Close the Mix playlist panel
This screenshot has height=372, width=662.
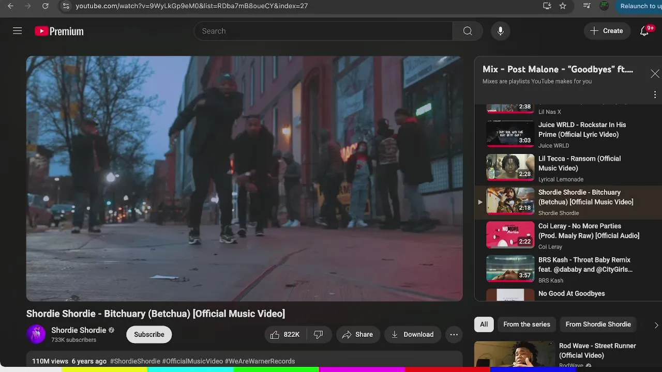click(655, 74)
